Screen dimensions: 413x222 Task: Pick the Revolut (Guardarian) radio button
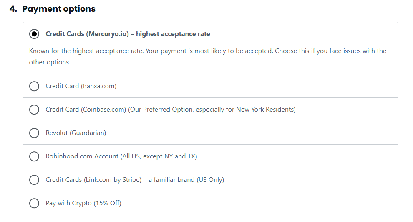pyautogui.click(x=34, y=133)
